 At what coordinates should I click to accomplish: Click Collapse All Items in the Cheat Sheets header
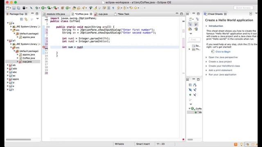(x=251, y=14)
